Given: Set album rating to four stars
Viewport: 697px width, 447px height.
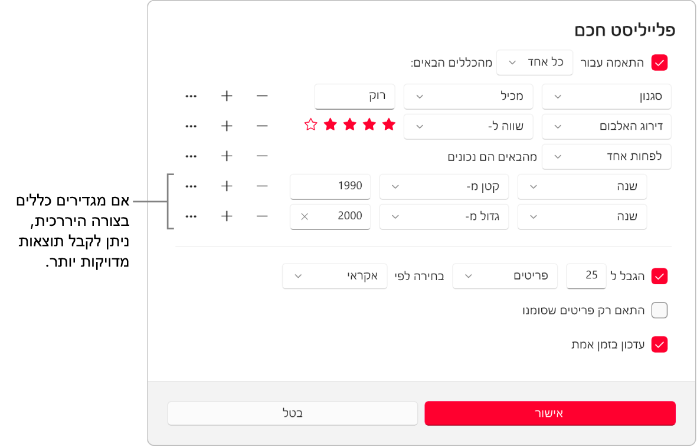Looking at the screenshot, I should click(x=330, y=124).
